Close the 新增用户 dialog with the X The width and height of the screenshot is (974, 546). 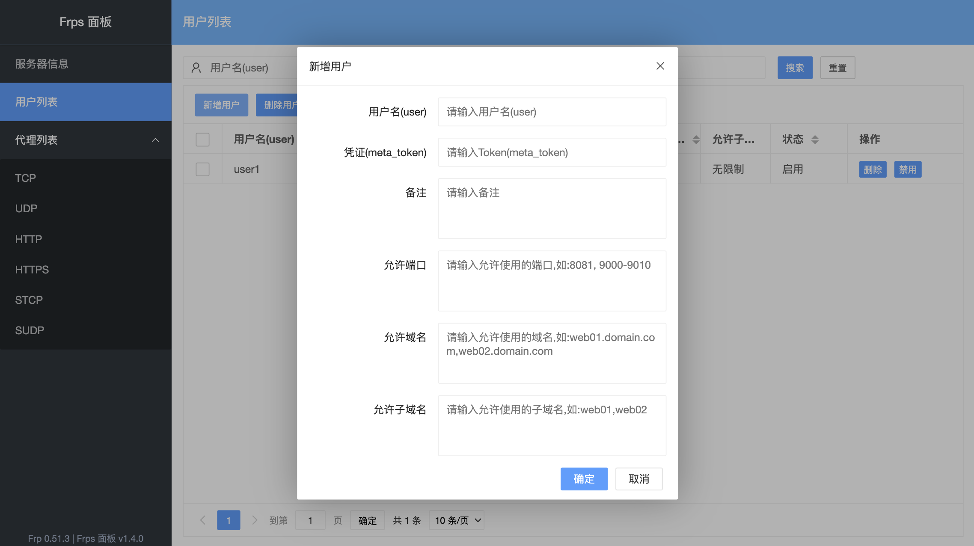tap(660, 66)
